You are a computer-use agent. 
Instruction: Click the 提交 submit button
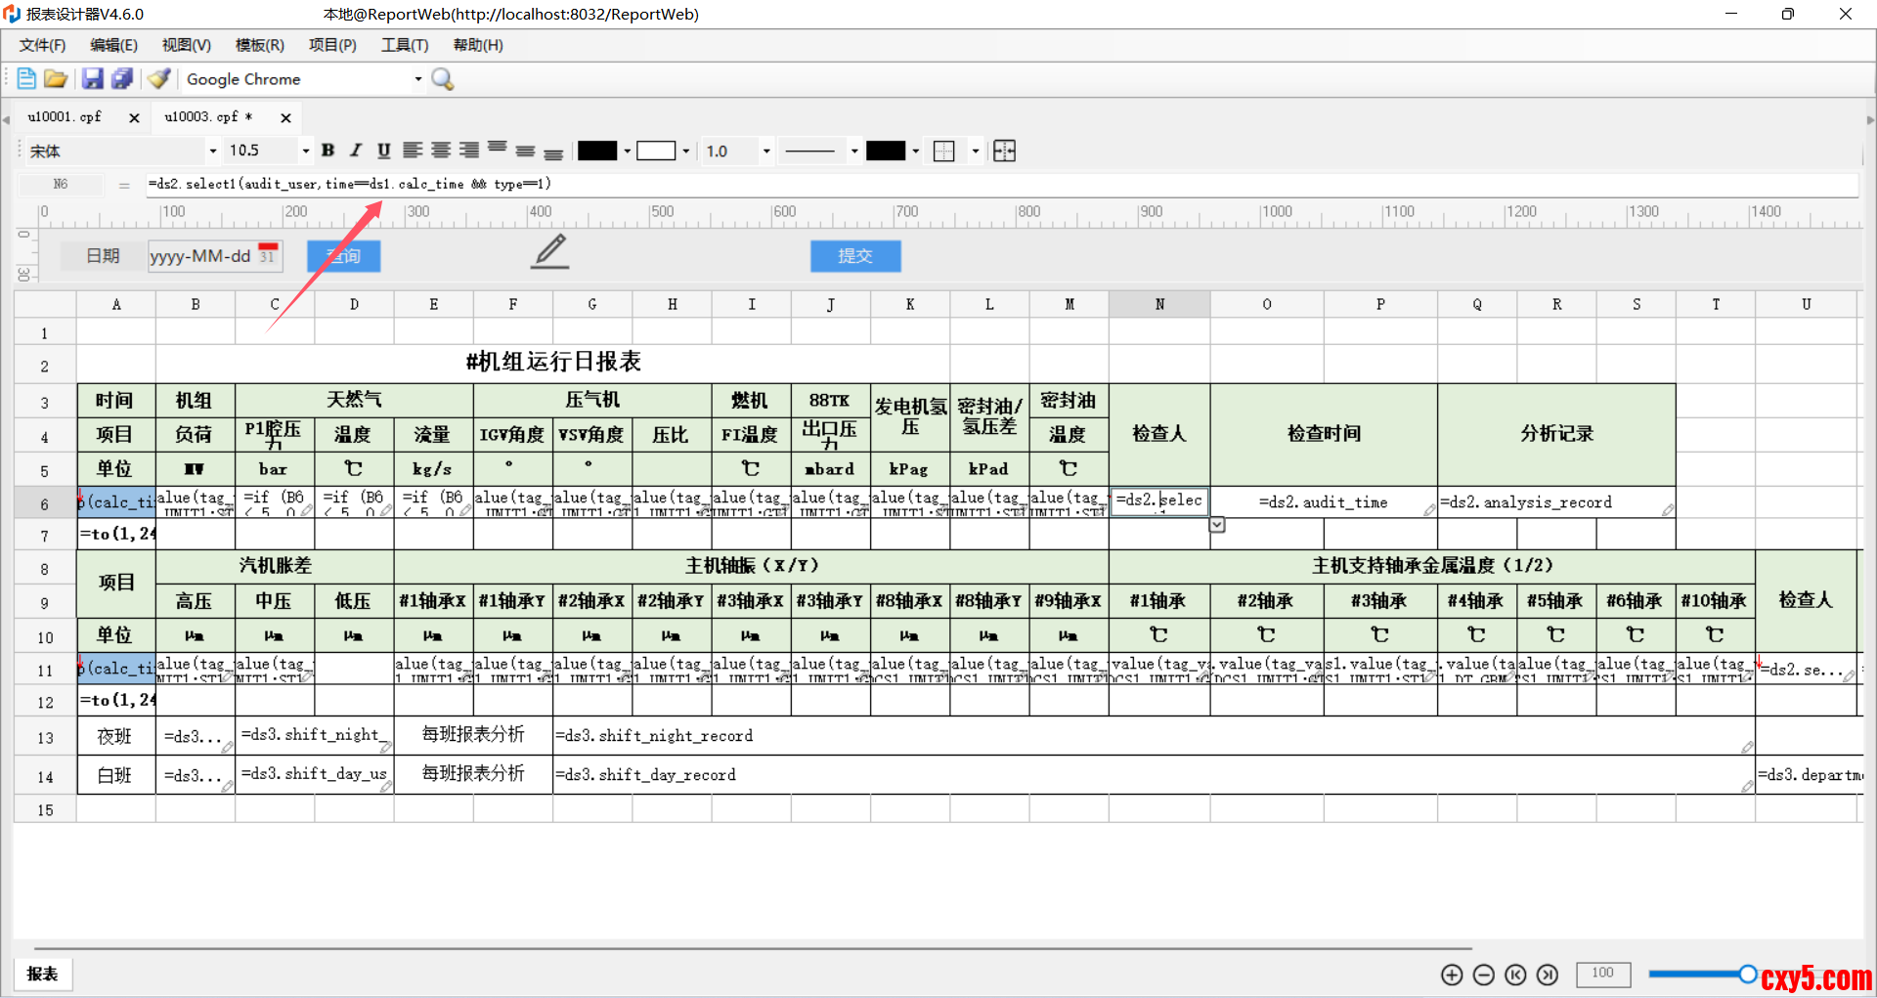[x=854, y=256]
